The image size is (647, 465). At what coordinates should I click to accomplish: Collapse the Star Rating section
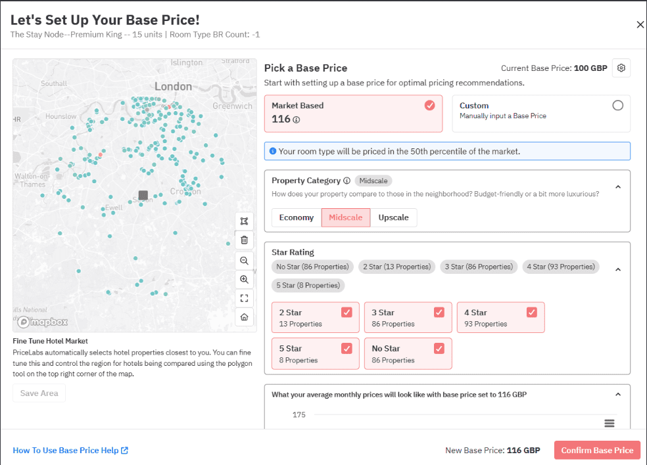[617, 269]
